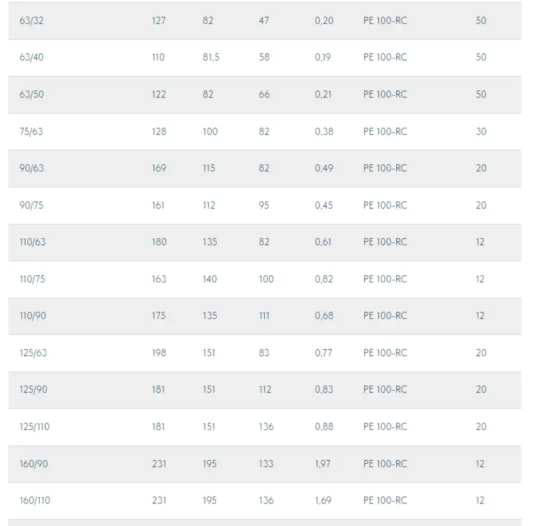
Task: Select the value 198 in 125/63 row
Action: tap(158, 353)
